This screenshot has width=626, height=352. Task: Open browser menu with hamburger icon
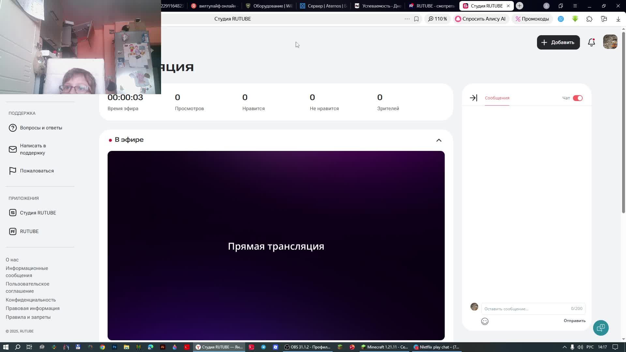point(575,6)
